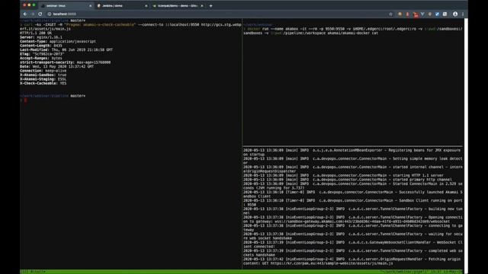Open the white square extension icon
This screenshot has height=274, width=488.
click(445, 14)
